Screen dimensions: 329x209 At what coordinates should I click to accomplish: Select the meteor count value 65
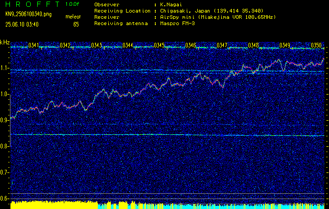tap(76, 25)
